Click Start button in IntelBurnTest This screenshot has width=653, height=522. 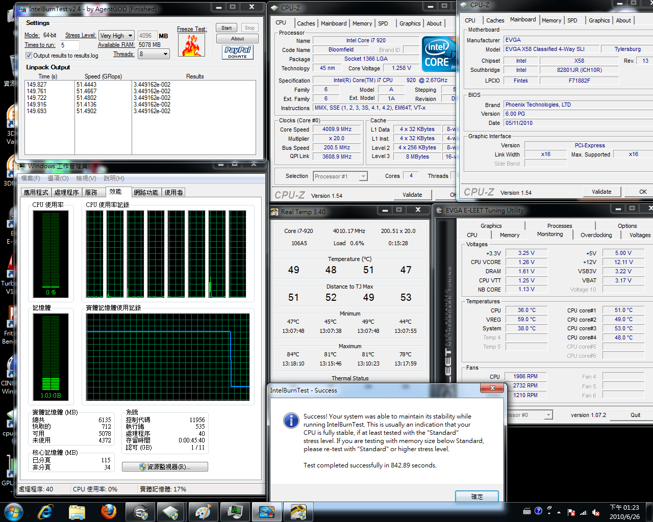(227, 28)
